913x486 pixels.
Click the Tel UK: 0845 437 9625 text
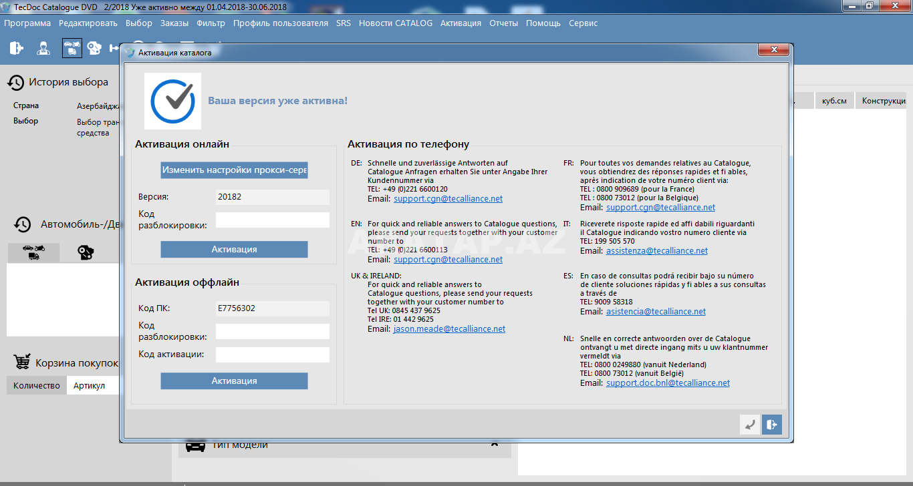click(404, 310)
